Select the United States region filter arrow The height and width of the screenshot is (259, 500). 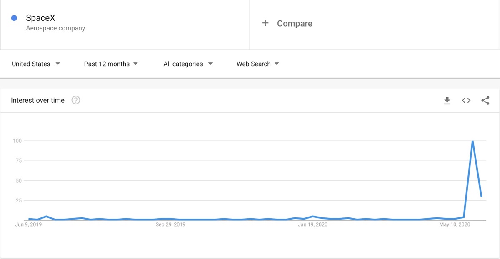(57, 64)
